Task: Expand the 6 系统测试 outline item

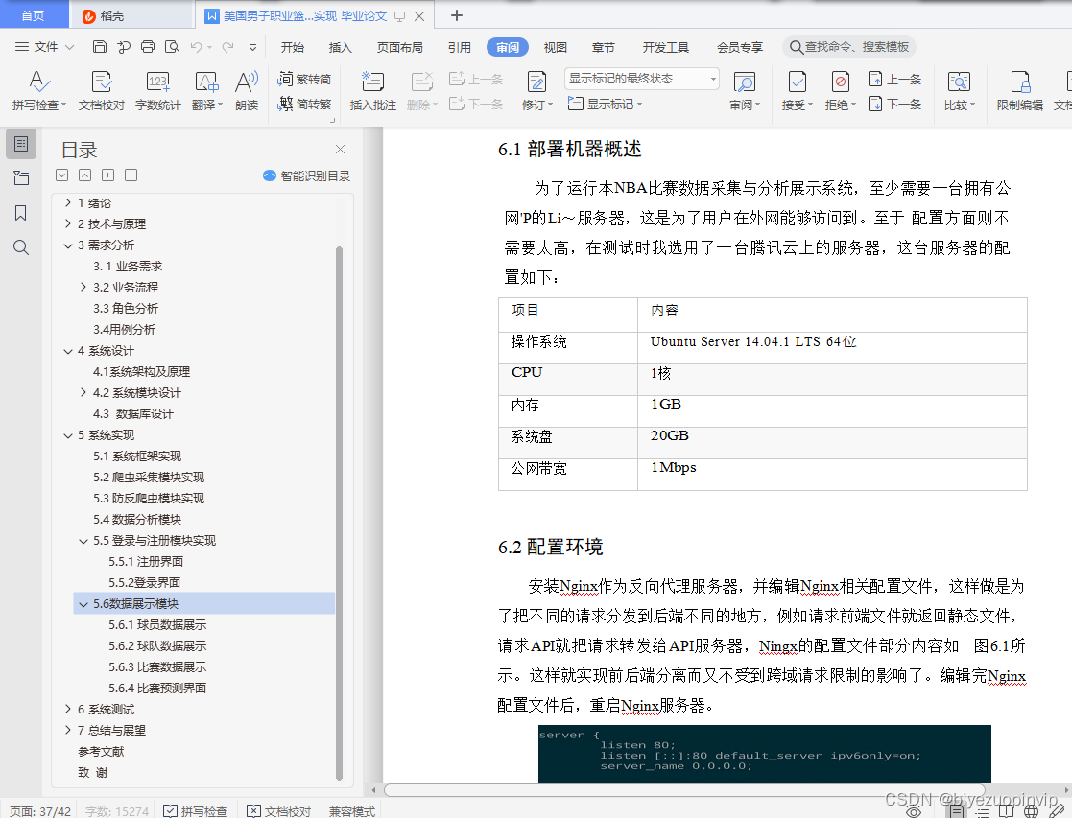Action: (x=68, y=710)
